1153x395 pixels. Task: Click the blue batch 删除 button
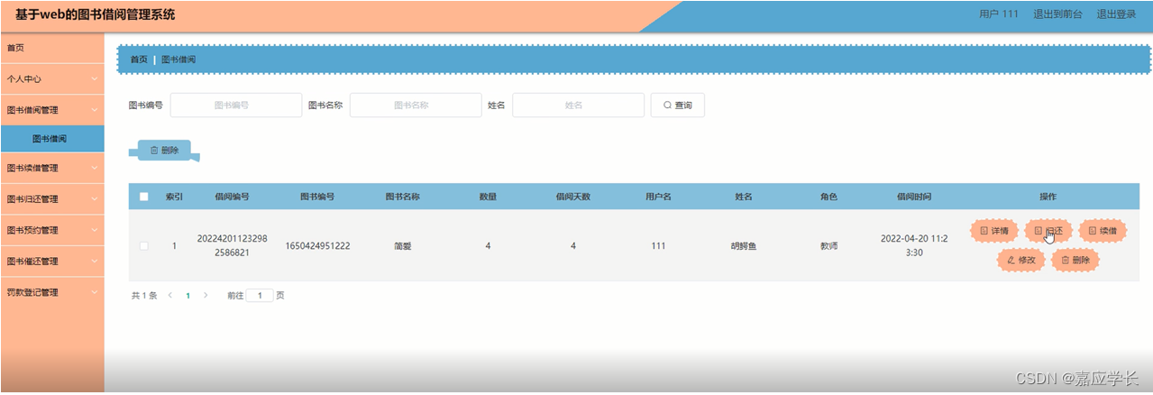click(164, 151)
